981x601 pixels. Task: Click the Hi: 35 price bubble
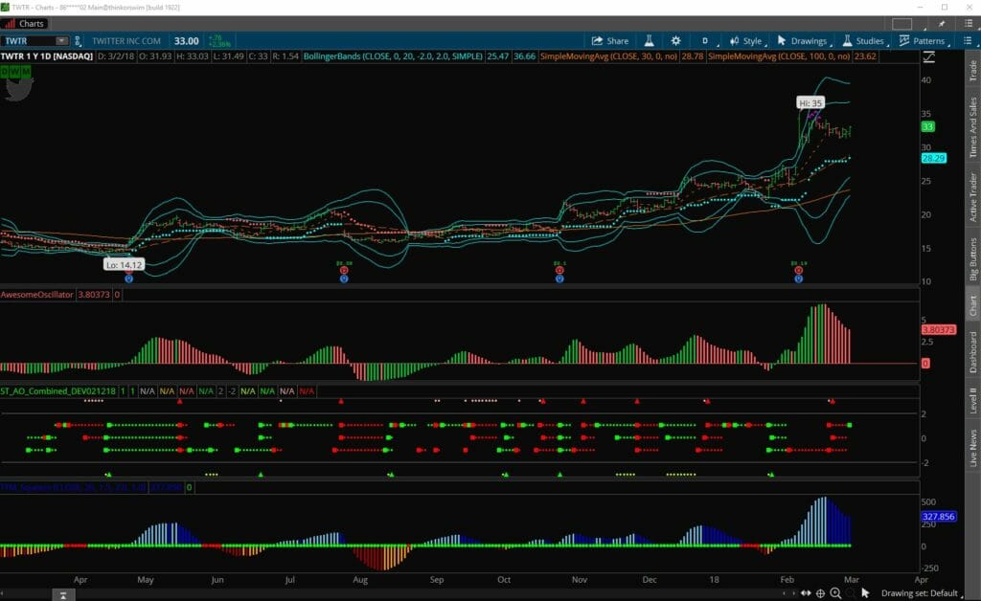810,103
